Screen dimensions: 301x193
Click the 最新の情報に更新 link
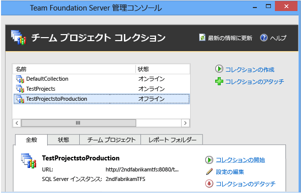click(x=230, y=38)
